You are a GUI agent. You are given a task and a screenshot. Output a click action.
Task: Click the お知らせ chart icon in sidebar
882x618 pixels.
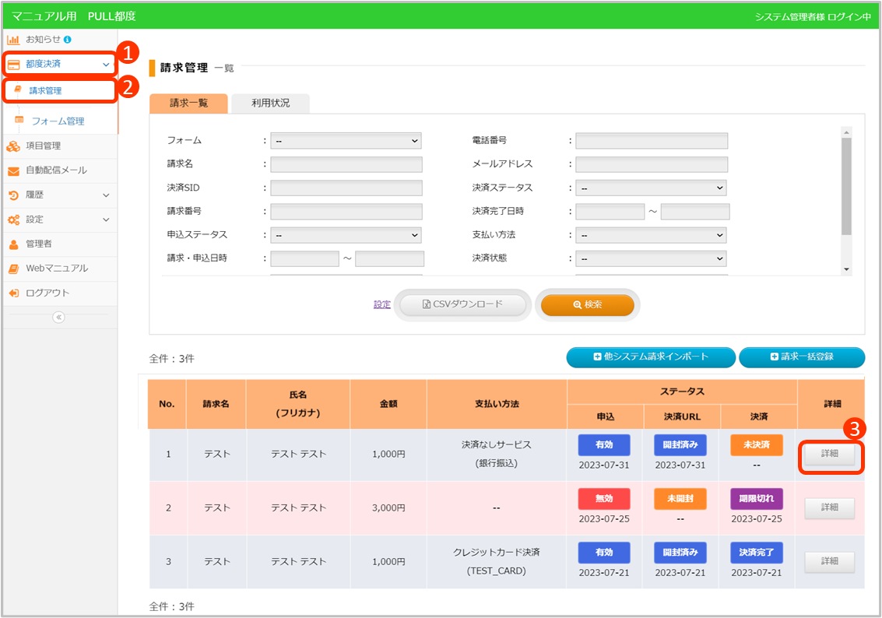(13, 39)
